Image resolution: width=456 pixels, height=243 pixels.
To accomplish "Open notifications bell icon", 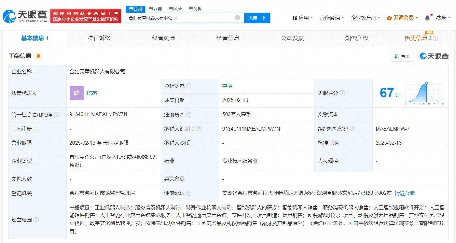I will [427, 18].
